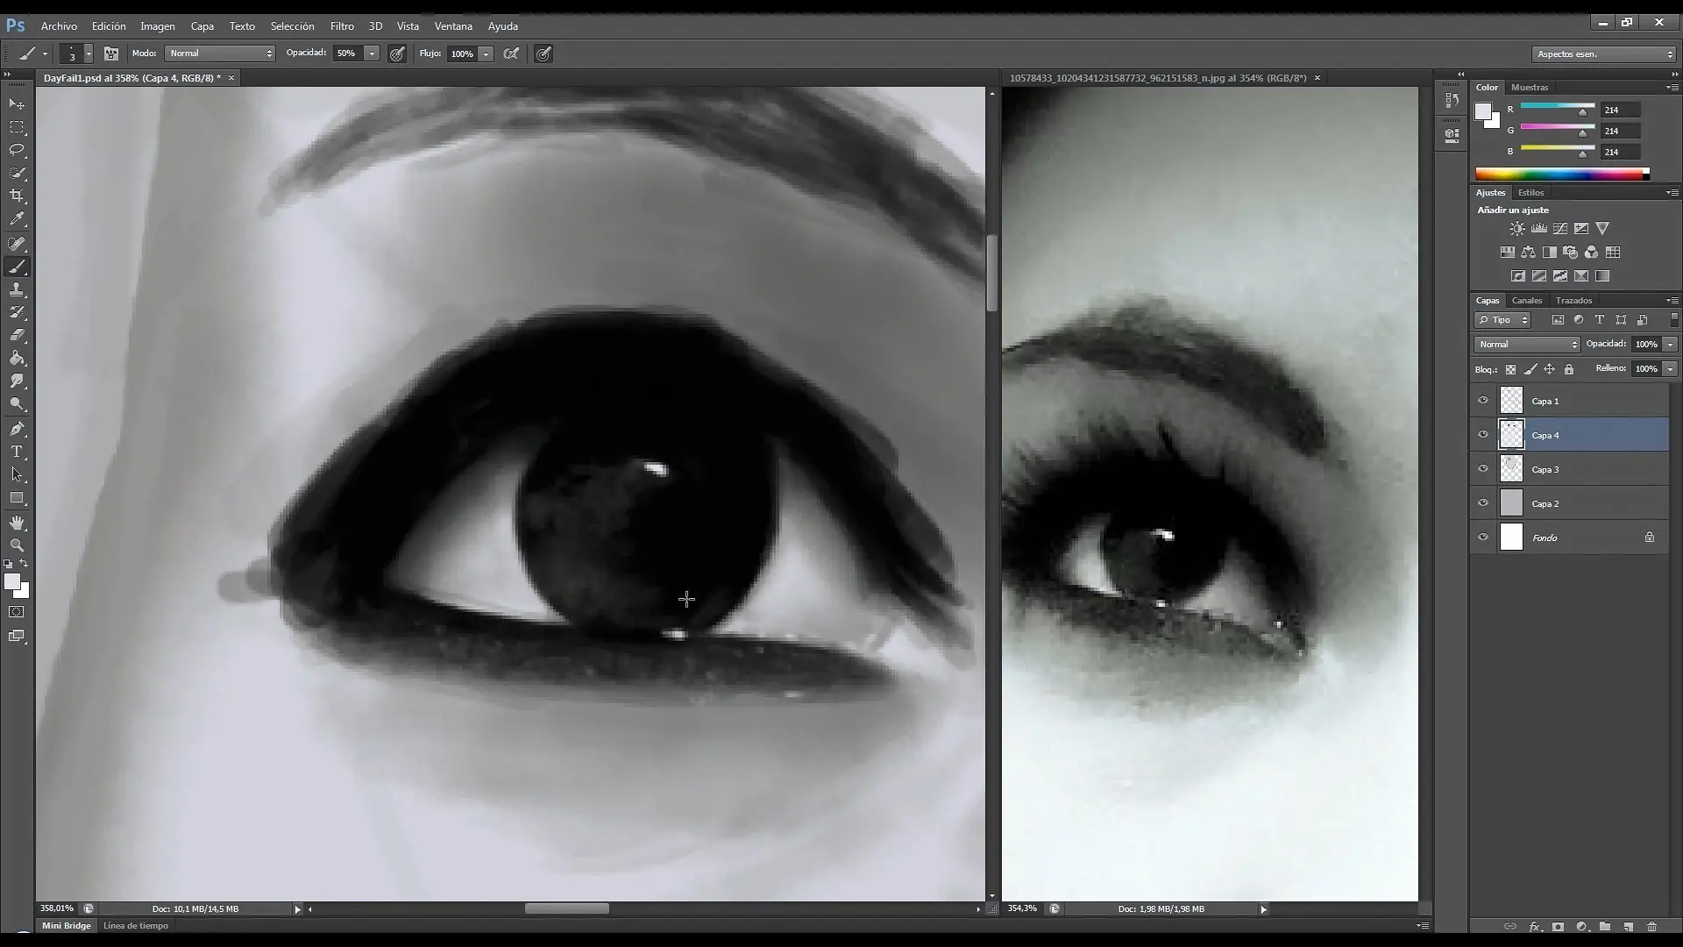Screen dimensions: 1683x947
Task: Add layer style fx button
Action: pos(1535,926)
